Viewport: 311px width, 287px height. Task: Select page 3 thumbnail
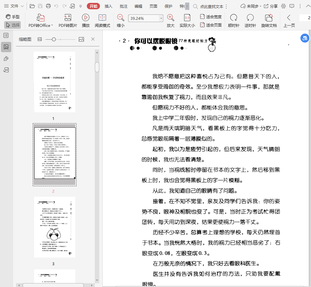[54, 227]
